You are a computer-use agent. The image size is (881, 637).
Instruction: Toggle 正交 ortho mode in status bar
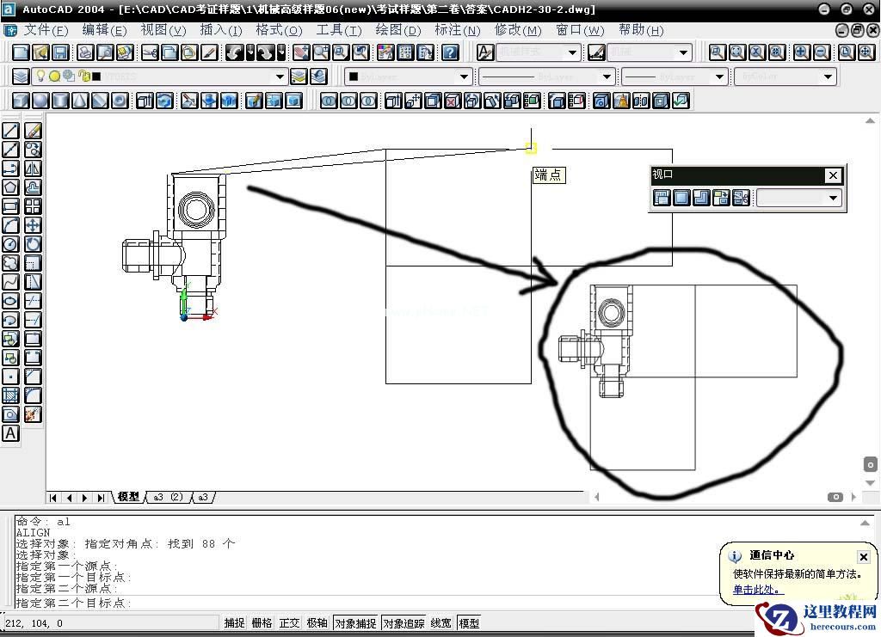point(289,623)
